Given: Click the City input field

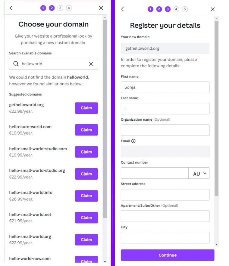Looking at the screenshot, I should [x=165, y=237].
